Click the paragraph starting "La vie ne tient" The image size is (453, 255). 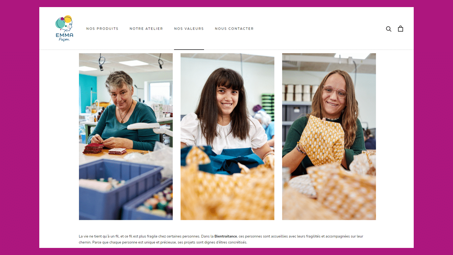click(221, 239)
